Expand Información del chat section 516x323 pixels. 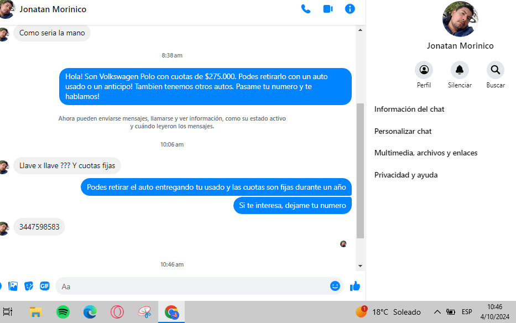(x=409, y=110)
